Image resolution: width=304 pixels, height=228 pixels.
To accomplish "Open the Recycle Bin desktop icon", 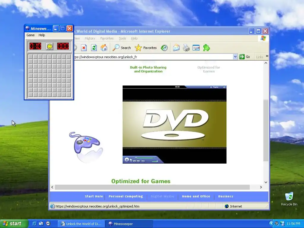I will pos(289,199).
